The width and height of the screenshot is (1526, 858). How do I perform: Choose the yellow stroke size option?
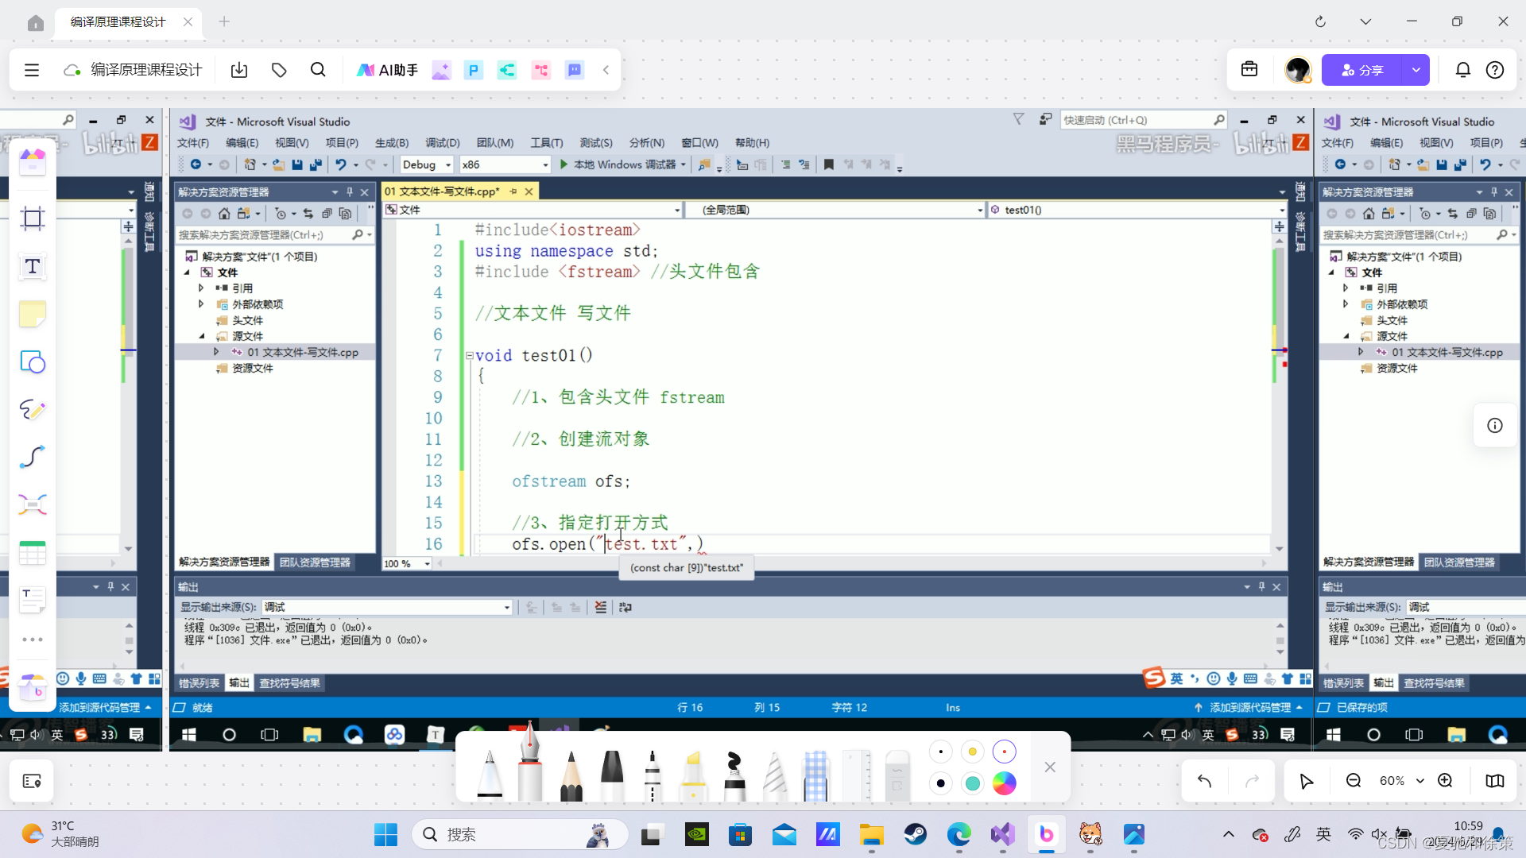972,752
